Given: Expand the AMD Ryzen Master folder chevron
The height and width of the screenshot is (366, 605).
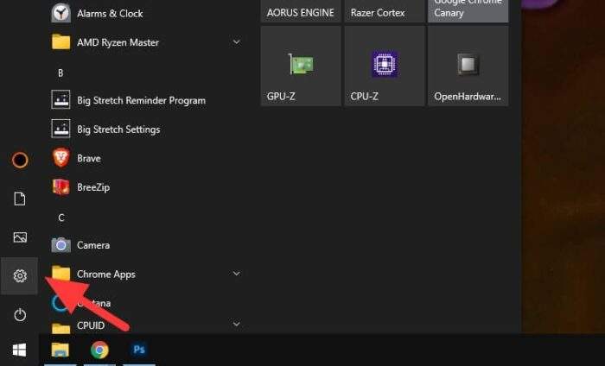Looking at the screenshot, I should pyautogui.click(x=237, y=41).
